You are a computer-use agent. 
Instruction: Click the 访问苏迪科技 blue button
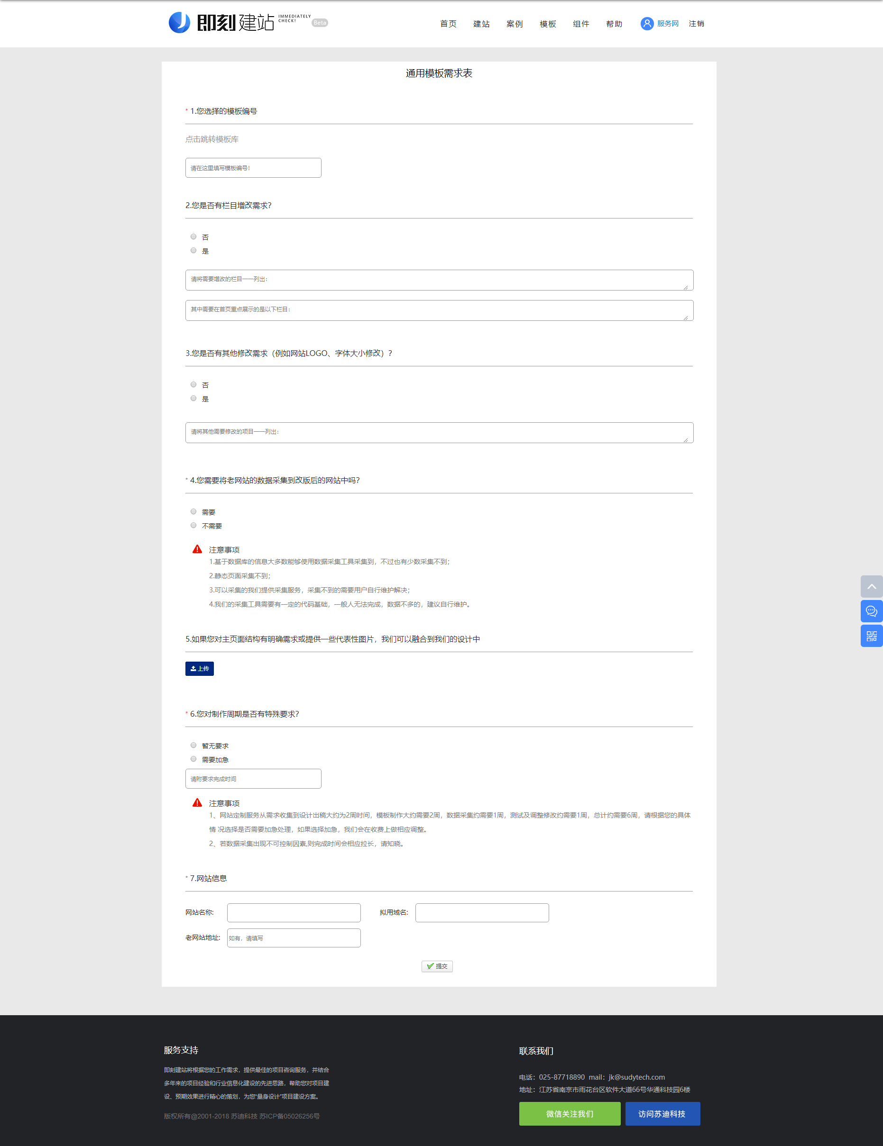[662, 1113]
